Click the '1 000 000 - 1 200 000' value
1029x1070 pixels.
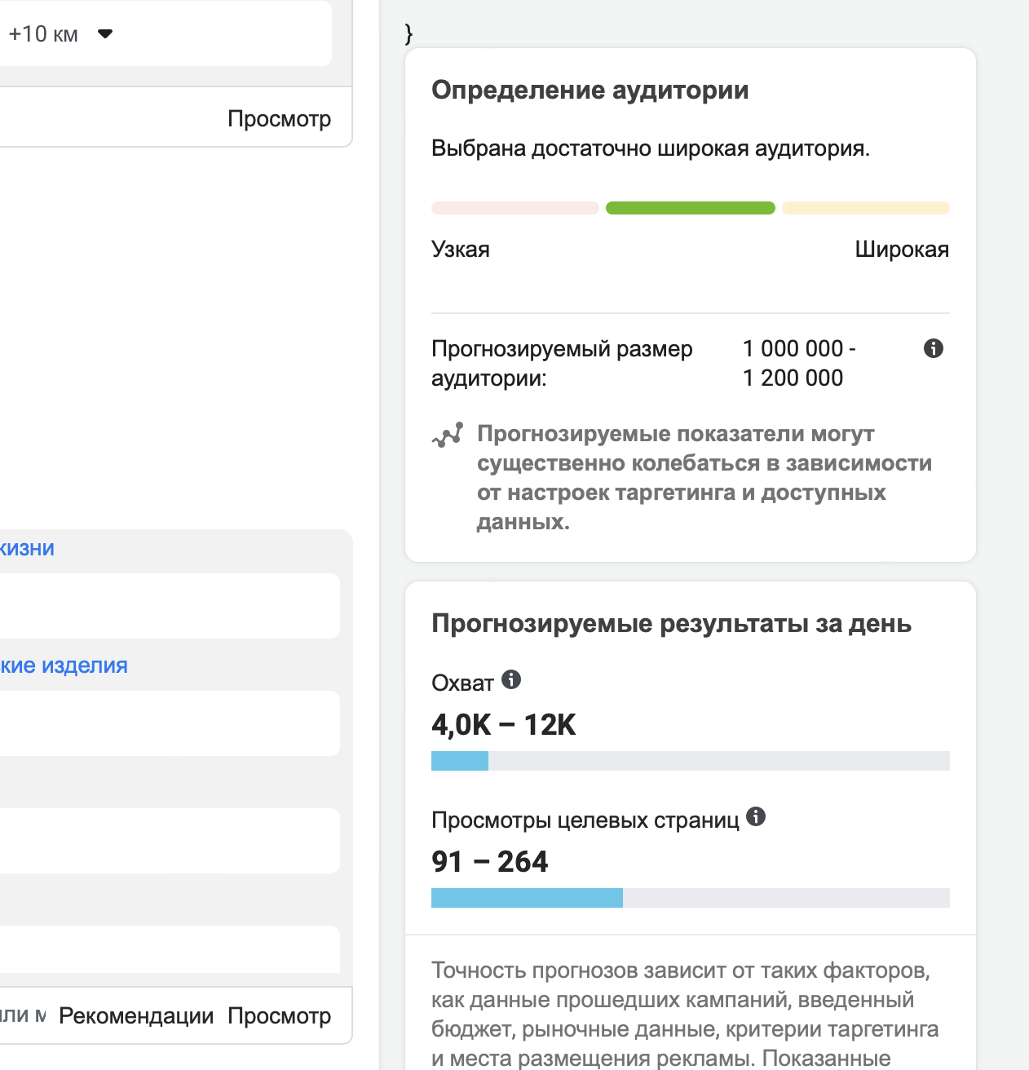799,363
